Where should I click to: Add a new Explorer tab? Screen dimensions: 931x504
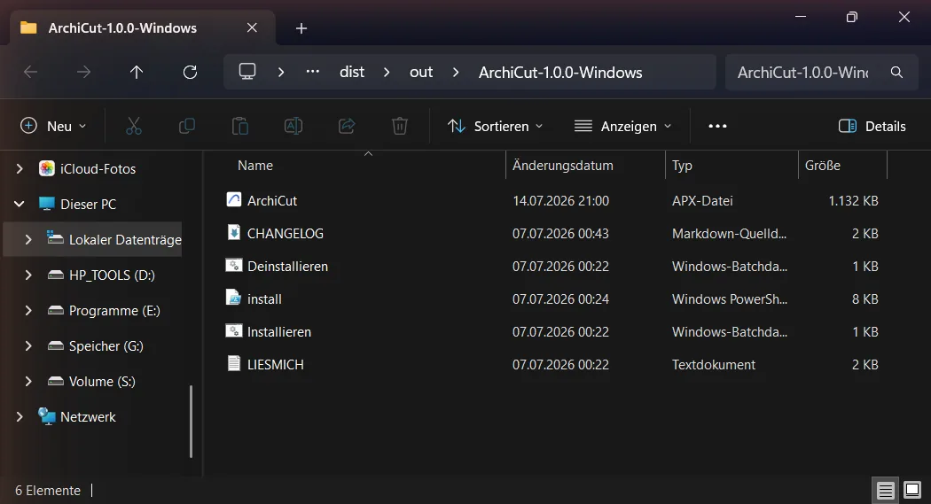click(x=301, y=27)
